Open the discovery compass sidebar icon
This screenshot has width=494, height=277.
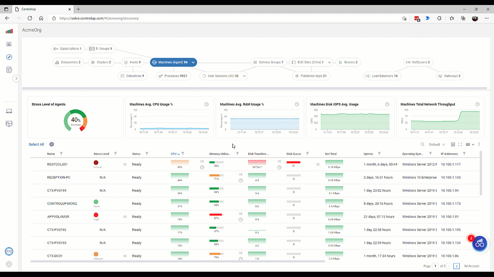[9, 57]
